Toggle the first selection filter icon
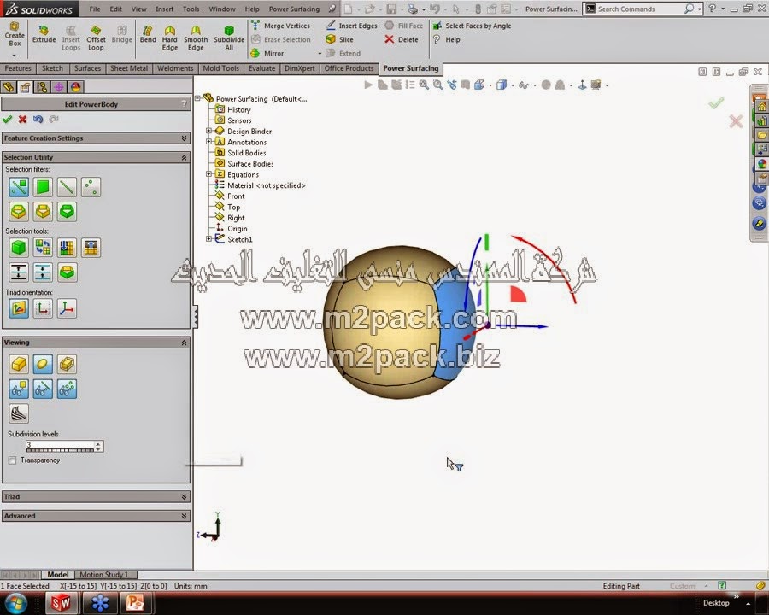The image size is (769, 615). click(19, 187)
